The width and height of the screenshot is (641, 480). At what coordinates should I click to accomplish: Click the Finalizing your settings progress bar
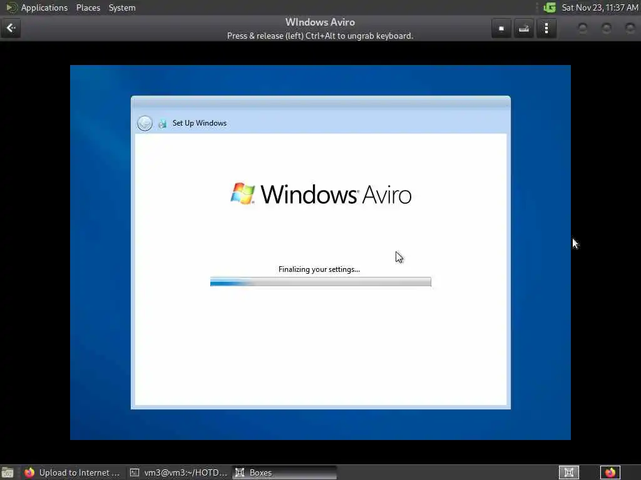(320, 282)
